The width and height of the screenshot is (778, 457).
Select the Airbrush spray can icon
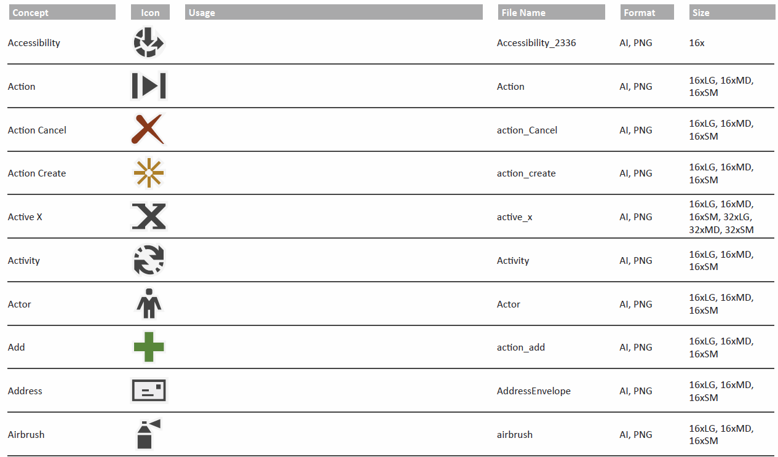[148, 434]
